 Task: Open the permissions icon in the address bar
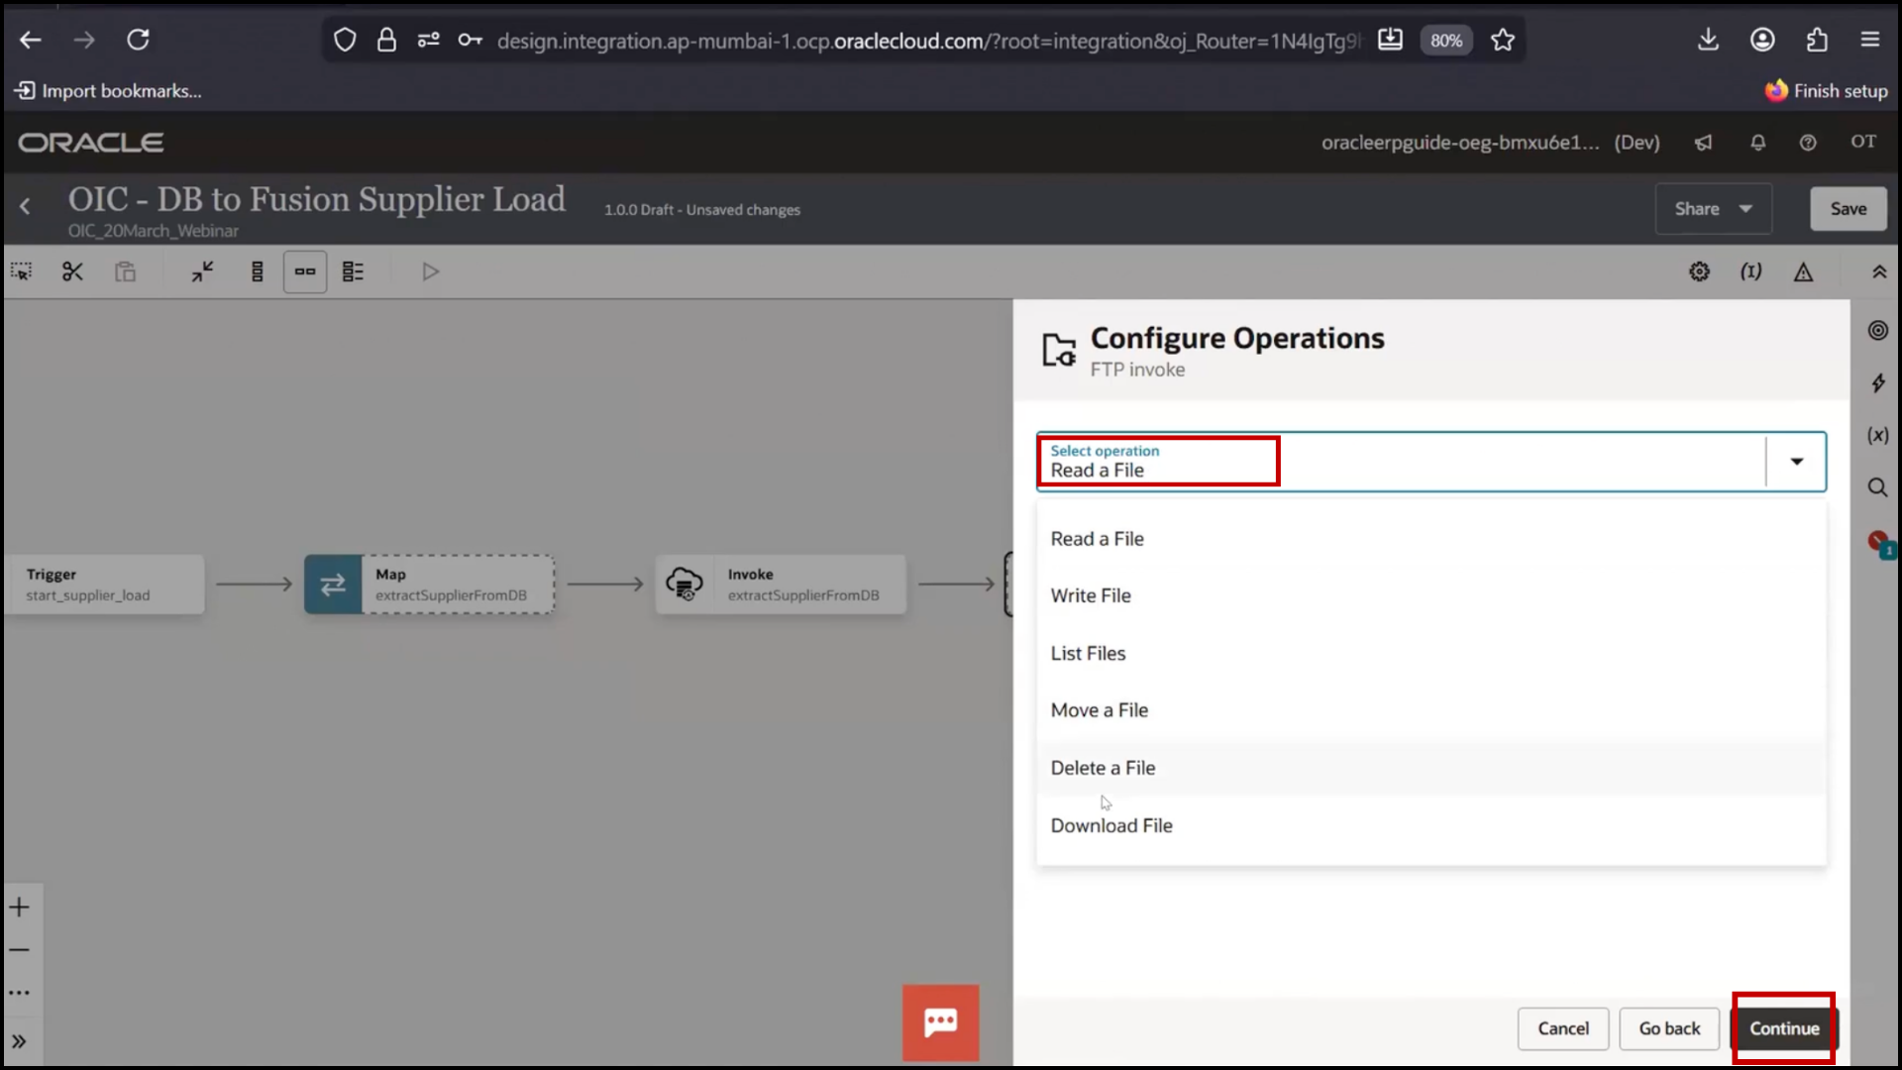pos(428,40)
